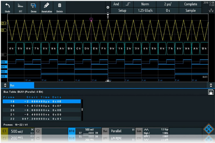Select the rising edge trigger slope icon
The width and height of the screenshot is (215, 143).
click(128, 4)
